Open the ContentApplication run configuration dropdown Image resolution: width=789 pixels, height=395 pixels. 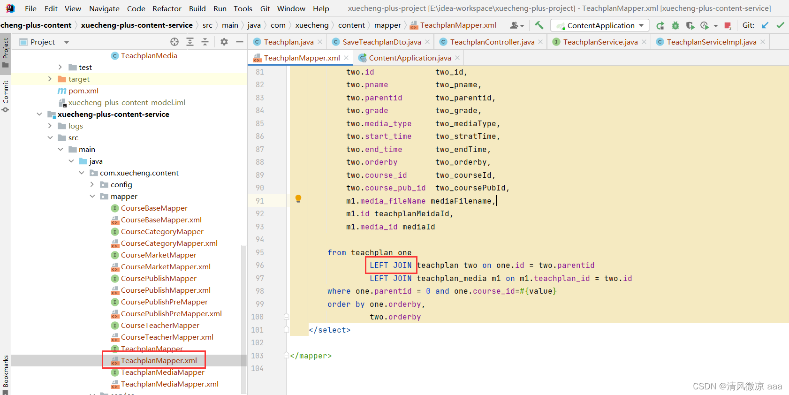click(x=600, y=25)
